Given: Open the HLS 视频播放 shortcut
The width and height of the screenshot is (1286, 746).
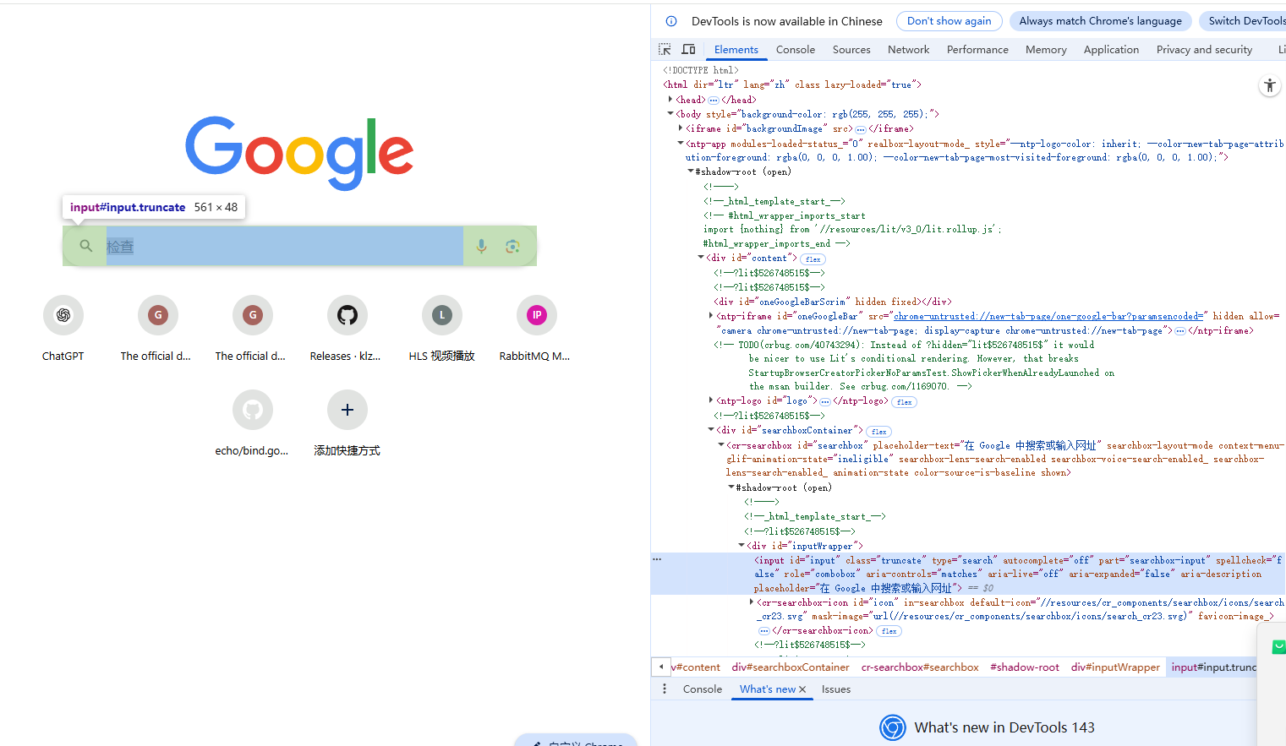Looking at the screenshot, I should click(441, 329).
